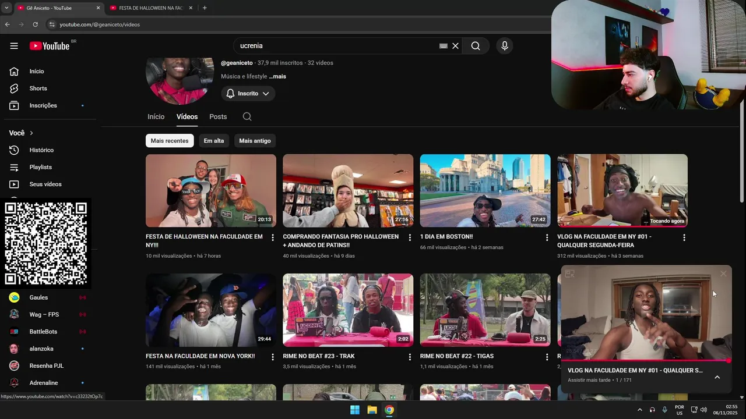Viewport: 746px width, 419px height.
Task: Open the YouTube hamburger guide menu
Action: [x=14, y=46]
